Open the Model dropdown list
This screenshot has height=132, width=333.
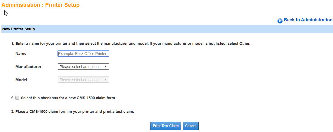coord(83,80)
